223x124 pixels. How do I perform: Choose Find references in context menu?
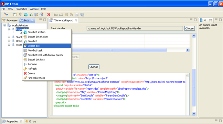47,78
